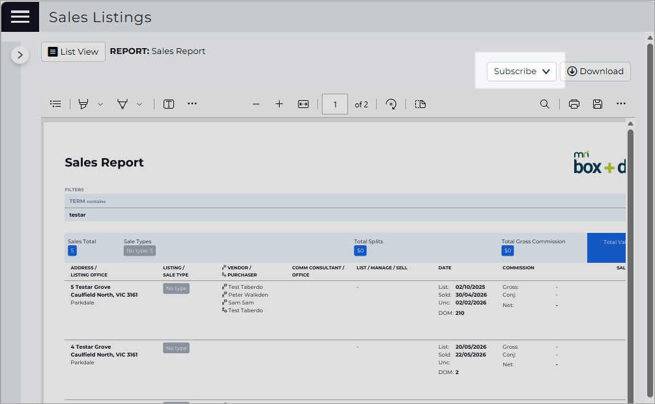Print the report
Image resolution: width=655 pixels, height=404 pixels.
point(574,104)
